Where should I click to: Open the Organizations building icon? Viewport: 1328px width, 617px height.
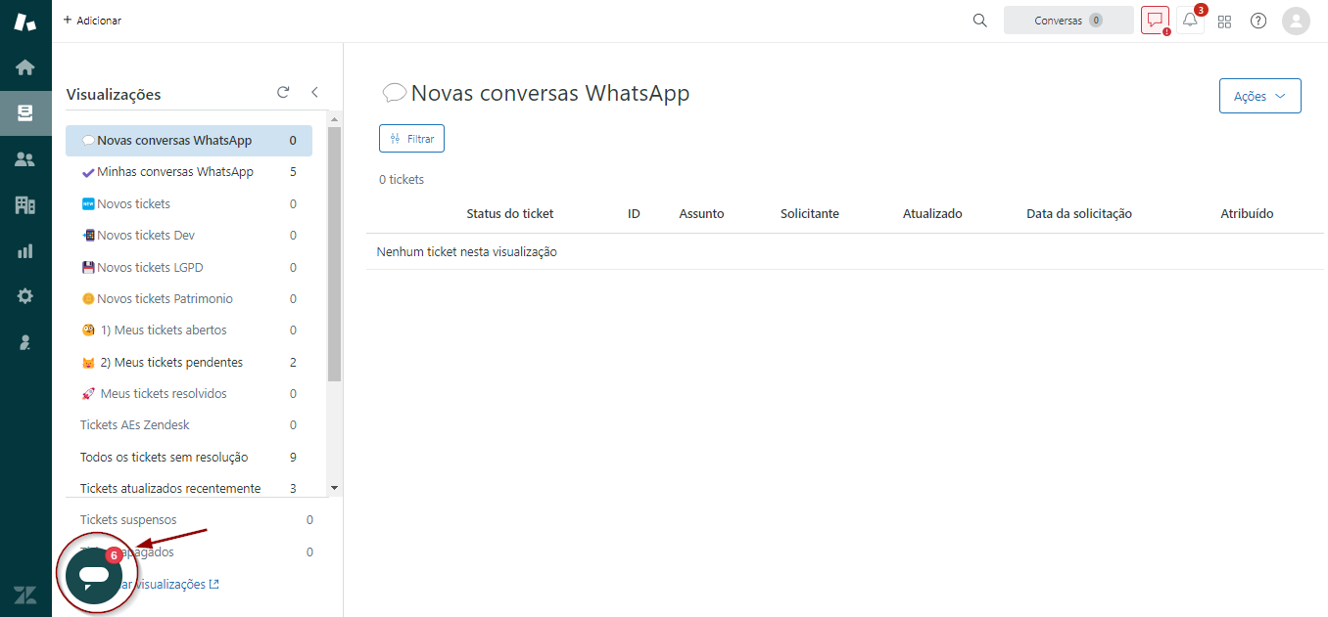[x=25, y=205]
